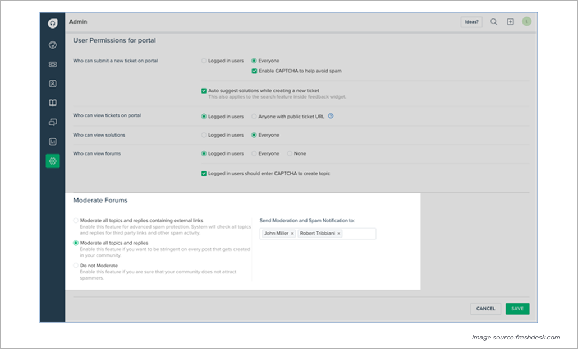
Task: Click the Freshdesk home logo icon
Action: coord(52,22)
